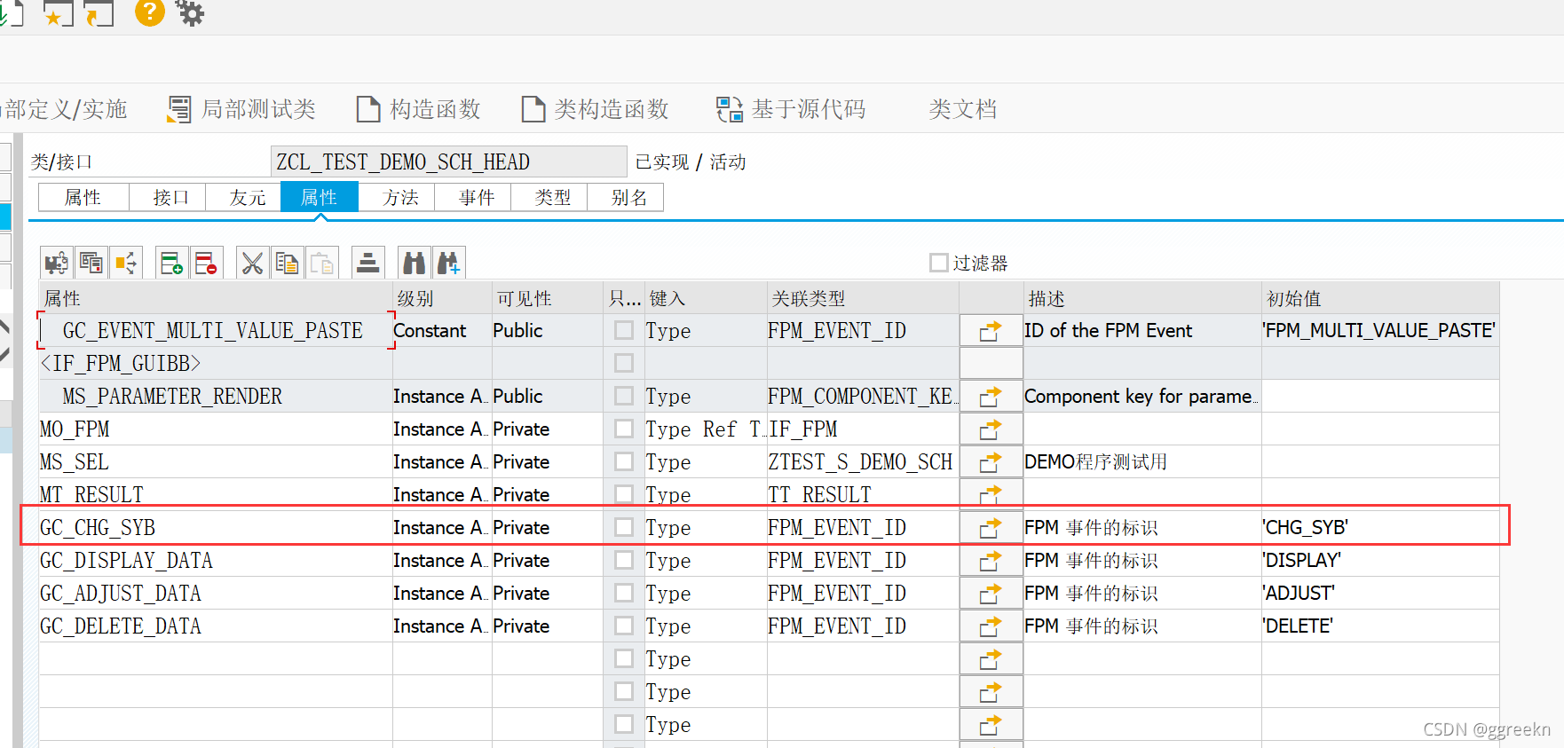Switch to the 接口 tab
1564x748 pixels.
coord(168,197)
